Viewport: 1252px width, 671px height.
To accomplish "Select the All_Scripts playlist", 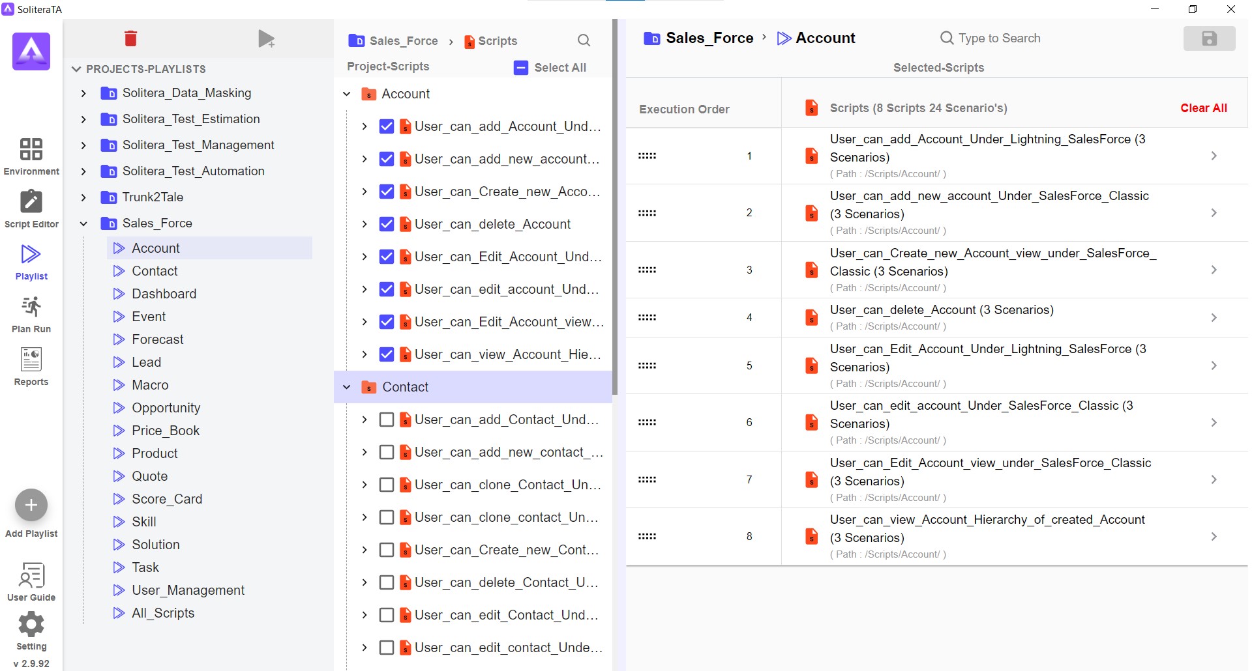I will click(x=163, y=613).
